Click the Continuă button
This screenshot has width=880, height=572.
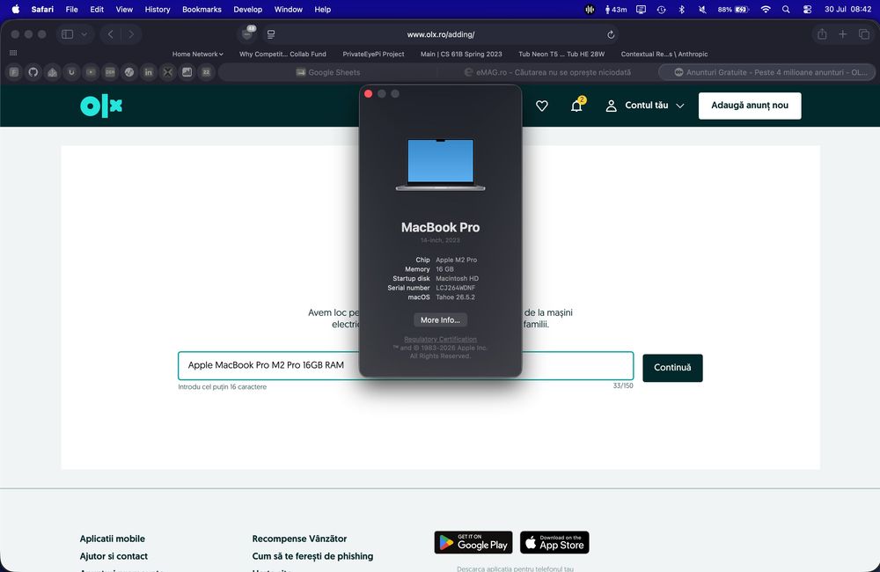point(672,368)
